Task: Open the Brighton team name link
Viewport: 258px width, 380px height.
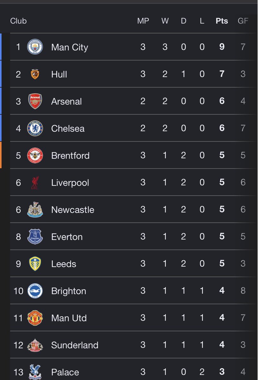Action: tap(69, 291)
